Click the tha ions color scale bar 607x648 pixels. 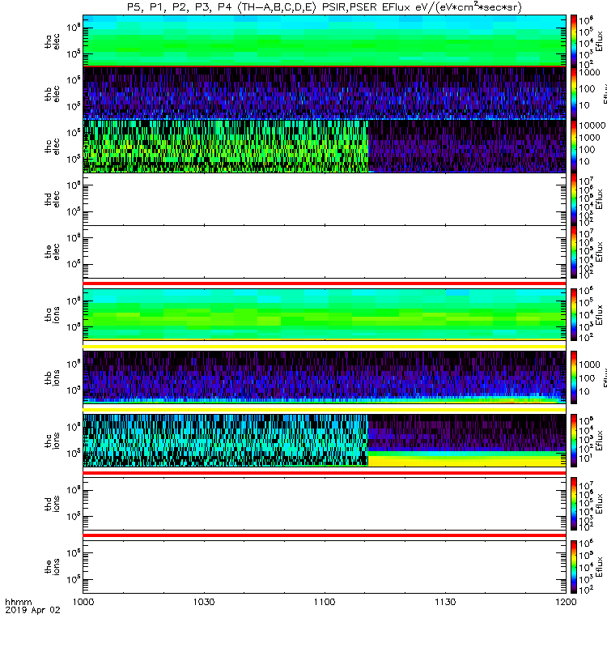point(574,315)
